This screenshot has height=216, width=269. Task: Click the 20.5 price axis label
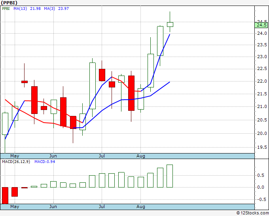(262, 120)
